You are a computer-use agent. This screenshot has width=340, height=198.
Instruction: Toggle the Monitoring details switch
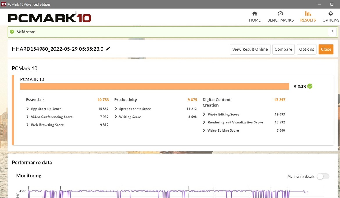tap(323, 176)
